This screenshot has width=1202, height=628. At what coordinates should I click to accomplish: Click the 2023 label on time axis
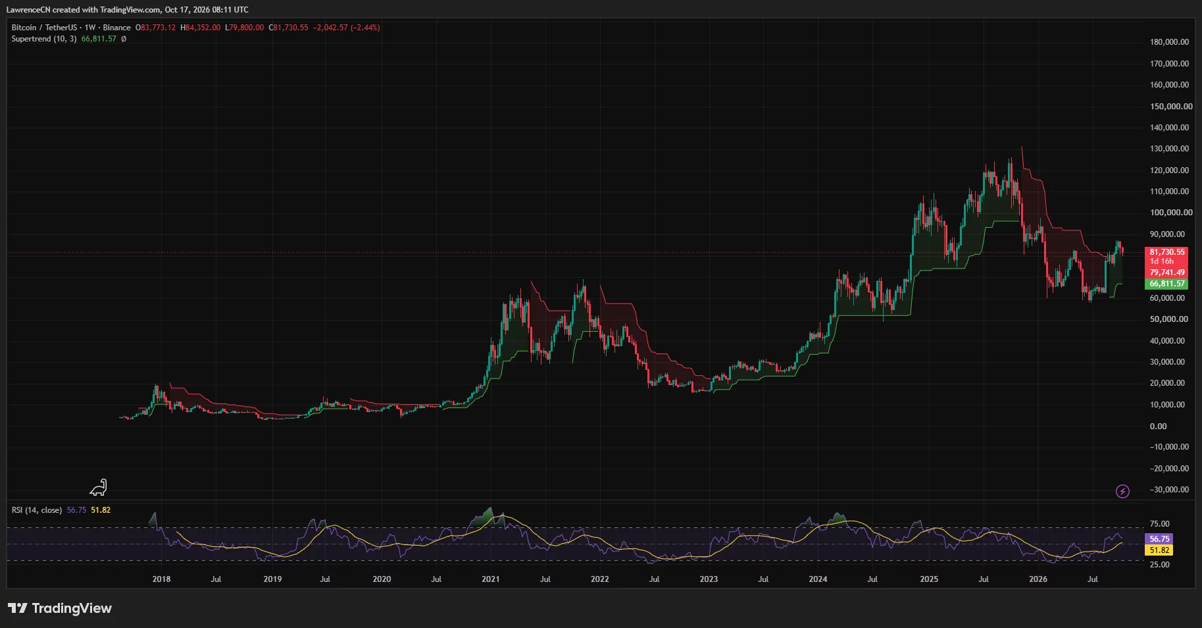pyautogui.click(x=709, y=579)
